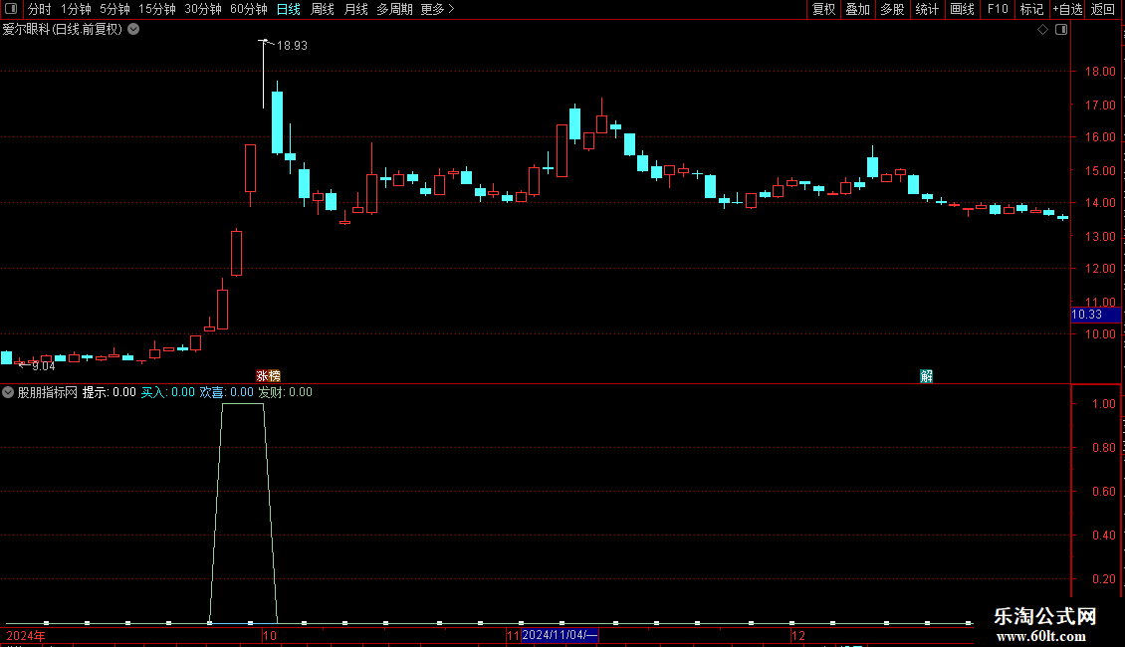The width and height of the screenshot is (1125, 647).
Task: Click the 2024年 label on time axis
Action: tap(26, 635)
